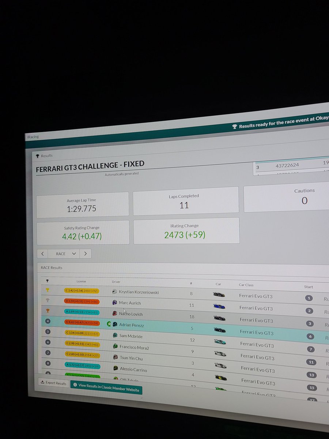Click driver name Francisco Mora2

(x=135, y=347)
